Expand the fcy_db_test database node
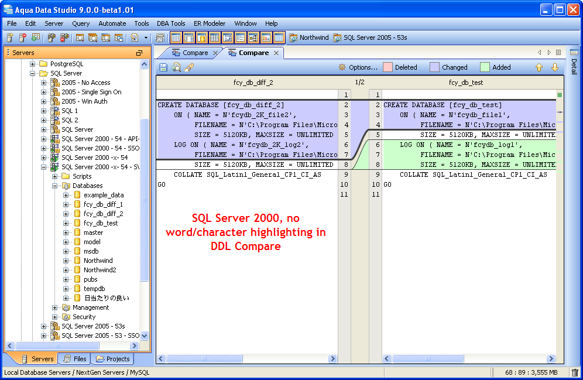Viewport: 583px width, 380px height. (x=66, y=223)
